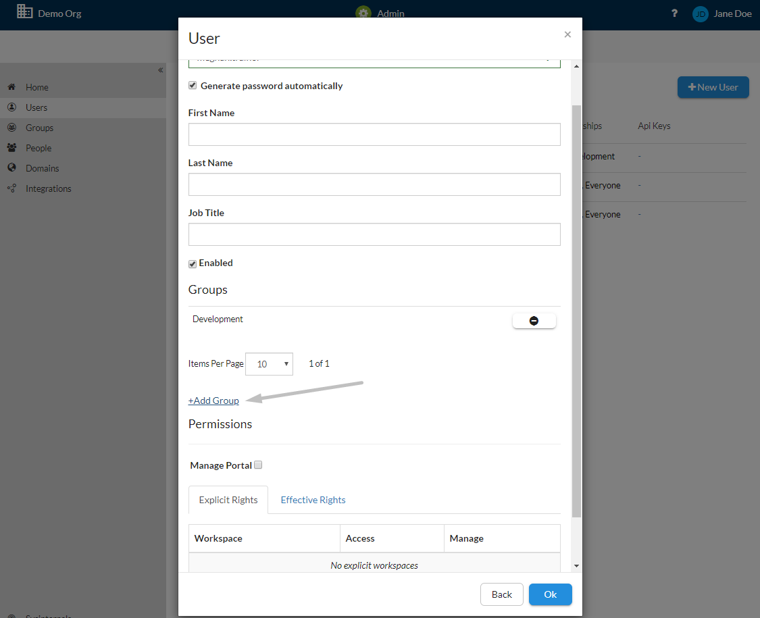Switch to the Effective Rights tab

[x=313, y=500]
